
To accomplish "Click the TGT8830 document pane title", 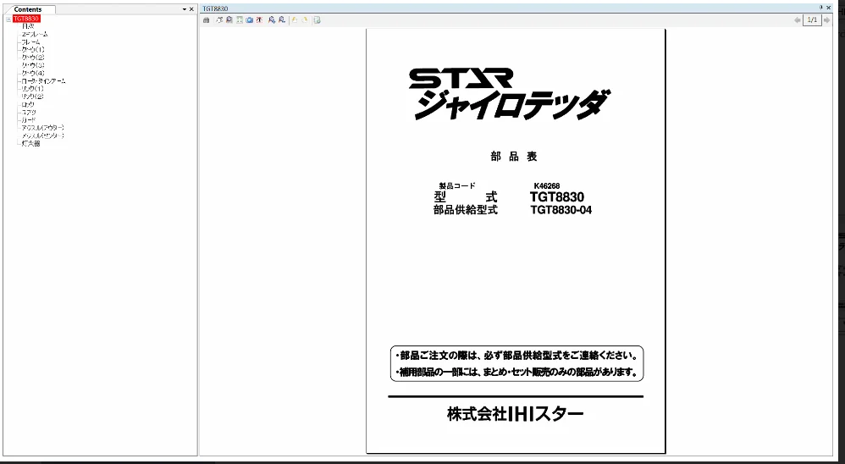I will [x=215, y=8].
